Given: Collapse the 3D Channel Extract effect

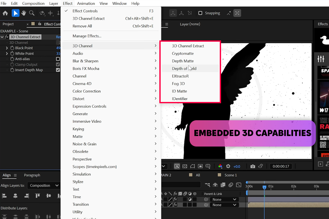Looking at the screenshot, I should (x=2, y=37).
